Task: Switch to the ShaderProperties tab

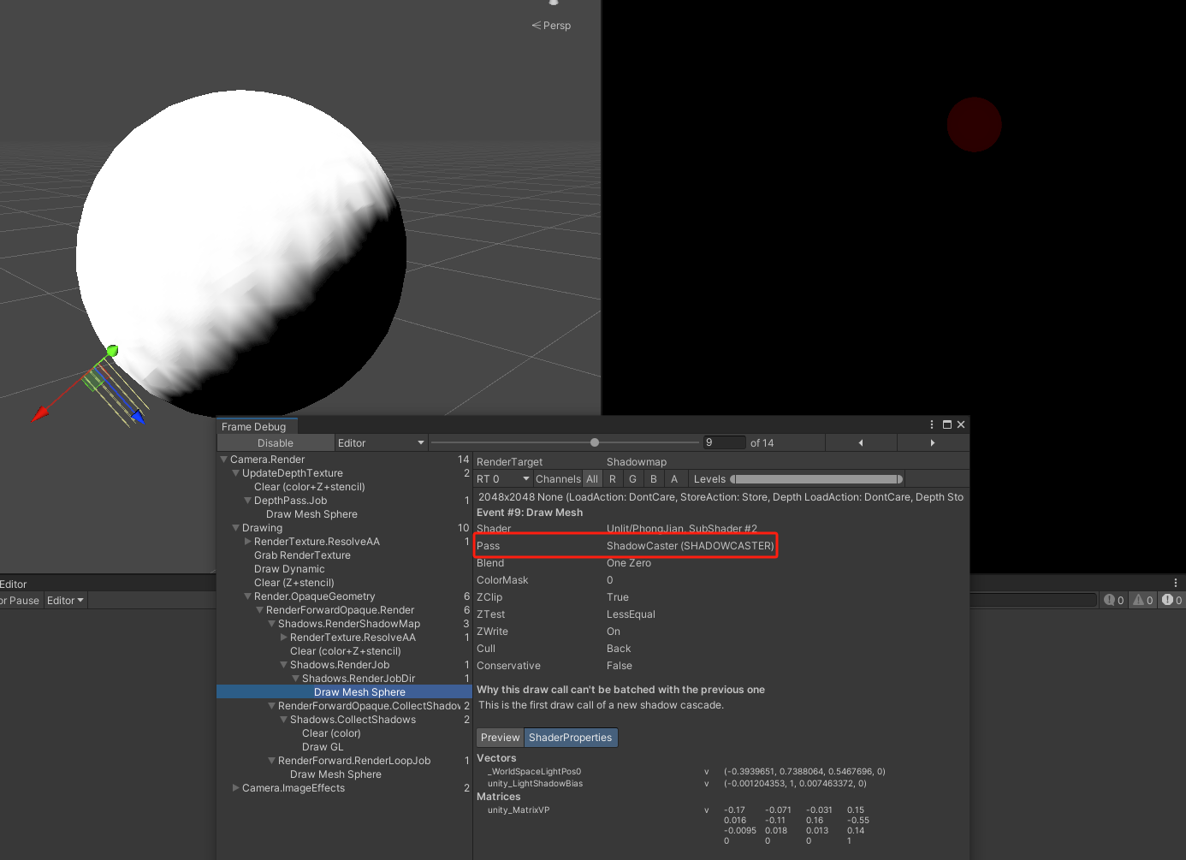Action: (x=571, y=738)
